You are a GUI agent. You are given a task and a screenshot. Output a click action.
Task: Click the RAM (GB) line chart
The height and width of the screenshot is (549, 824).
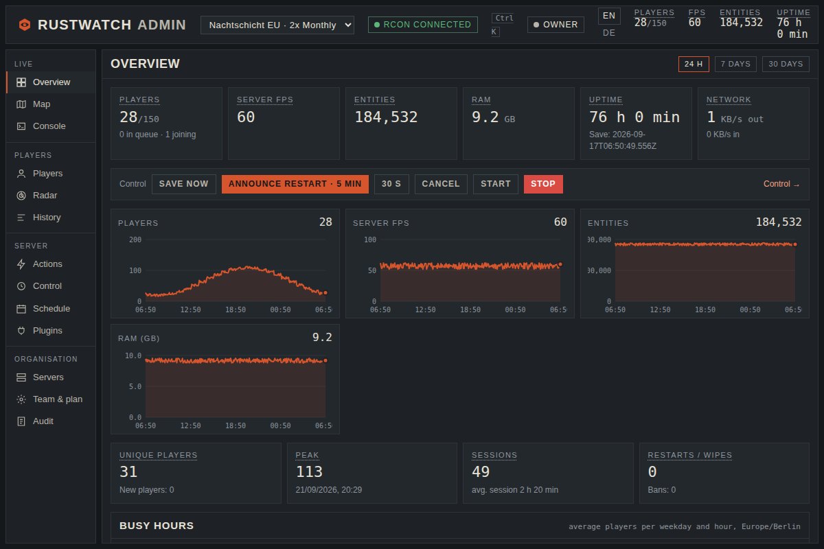point(225,379)
